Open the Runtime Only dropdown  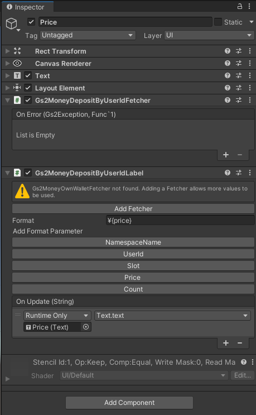click(57, 316)
